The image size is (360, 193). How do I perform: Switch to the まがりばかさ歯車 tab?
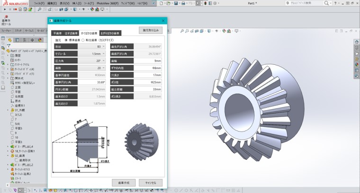(110, 34)
